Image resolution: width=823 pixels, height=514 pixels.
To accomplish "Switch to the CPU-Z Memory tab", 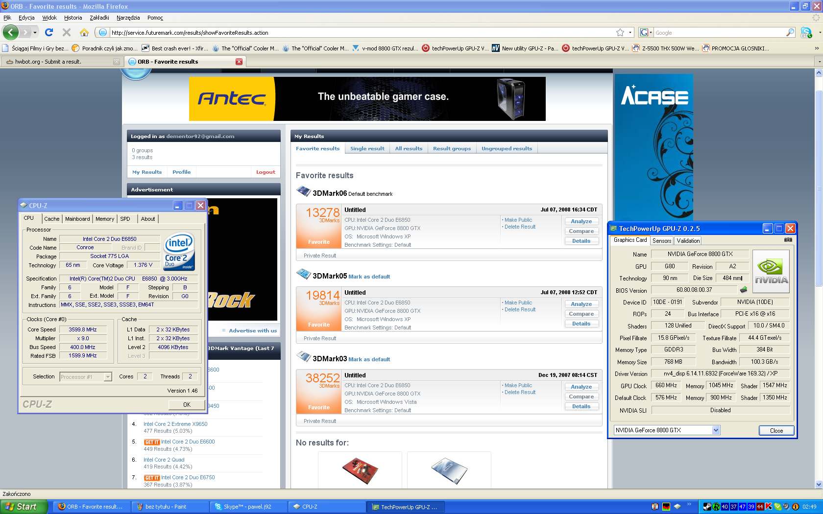I will tap(105, 219).
